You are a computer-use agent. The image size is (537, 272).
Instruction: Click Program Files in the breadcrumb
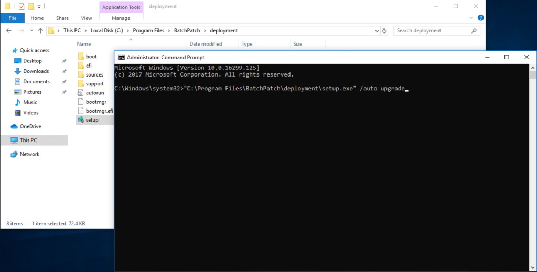pyautogui.click(x=148, y=30)
